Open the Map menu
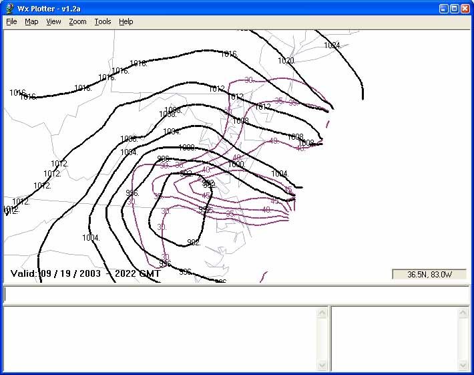This screenshot has height=375, width=474. pyautogui.click(x=31, y=21)
